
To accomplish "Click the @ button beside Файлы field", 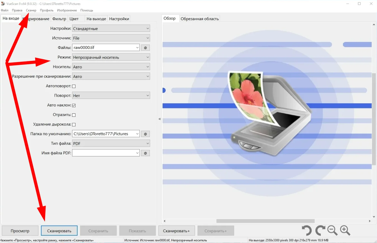I will click(x=145, y=48).
